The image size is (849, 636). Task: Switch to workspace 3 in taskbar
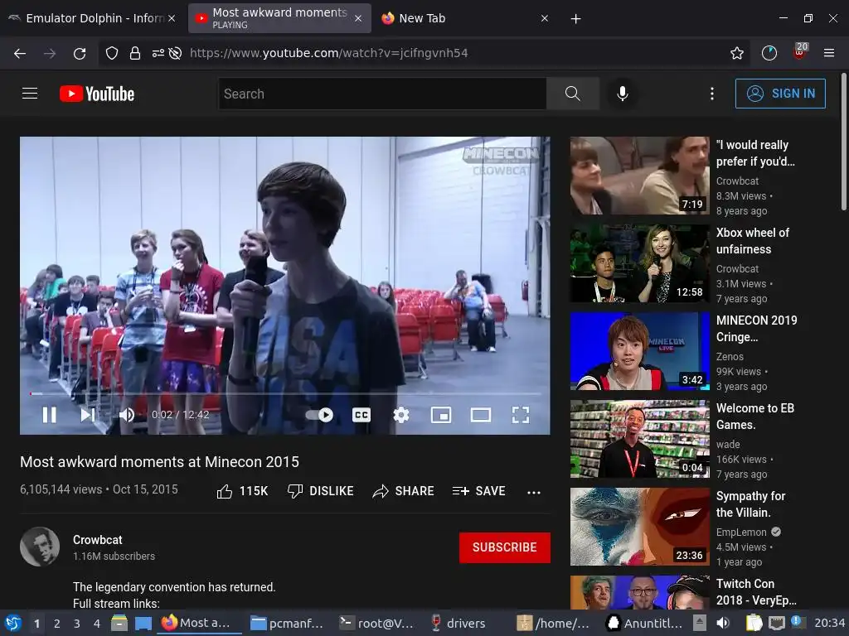point(77,624)
